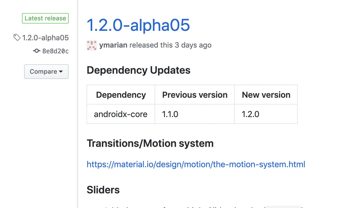Click the Dependency Updates heading
The image size is (347, 208).
click(139, 70)
